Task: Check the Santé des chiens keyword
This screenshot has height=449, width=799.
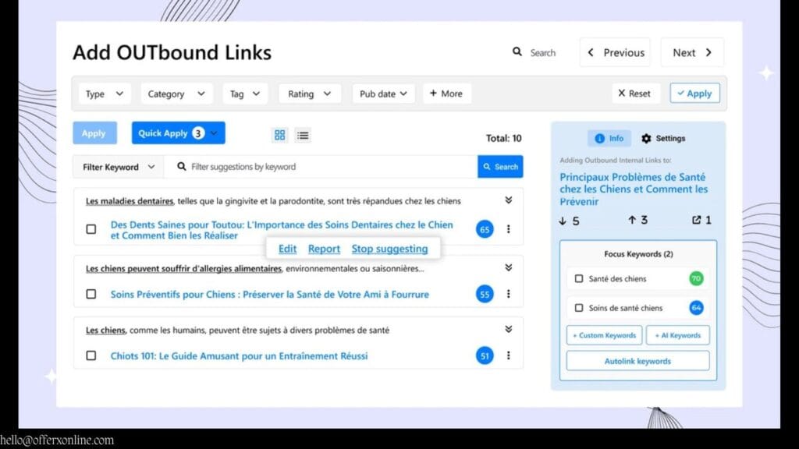Action: click(x=578, y=278)
